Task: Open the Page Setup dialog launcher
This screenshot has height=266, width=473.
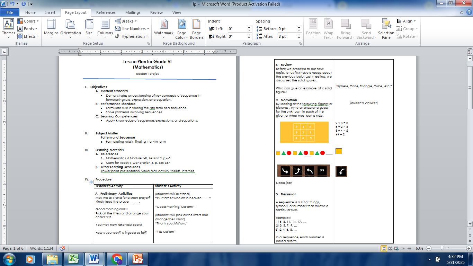Action: (149, 44)
